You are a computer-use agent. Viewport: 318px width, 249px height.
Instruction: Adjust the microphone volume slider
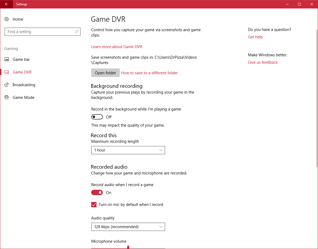[x=128, y=247]
